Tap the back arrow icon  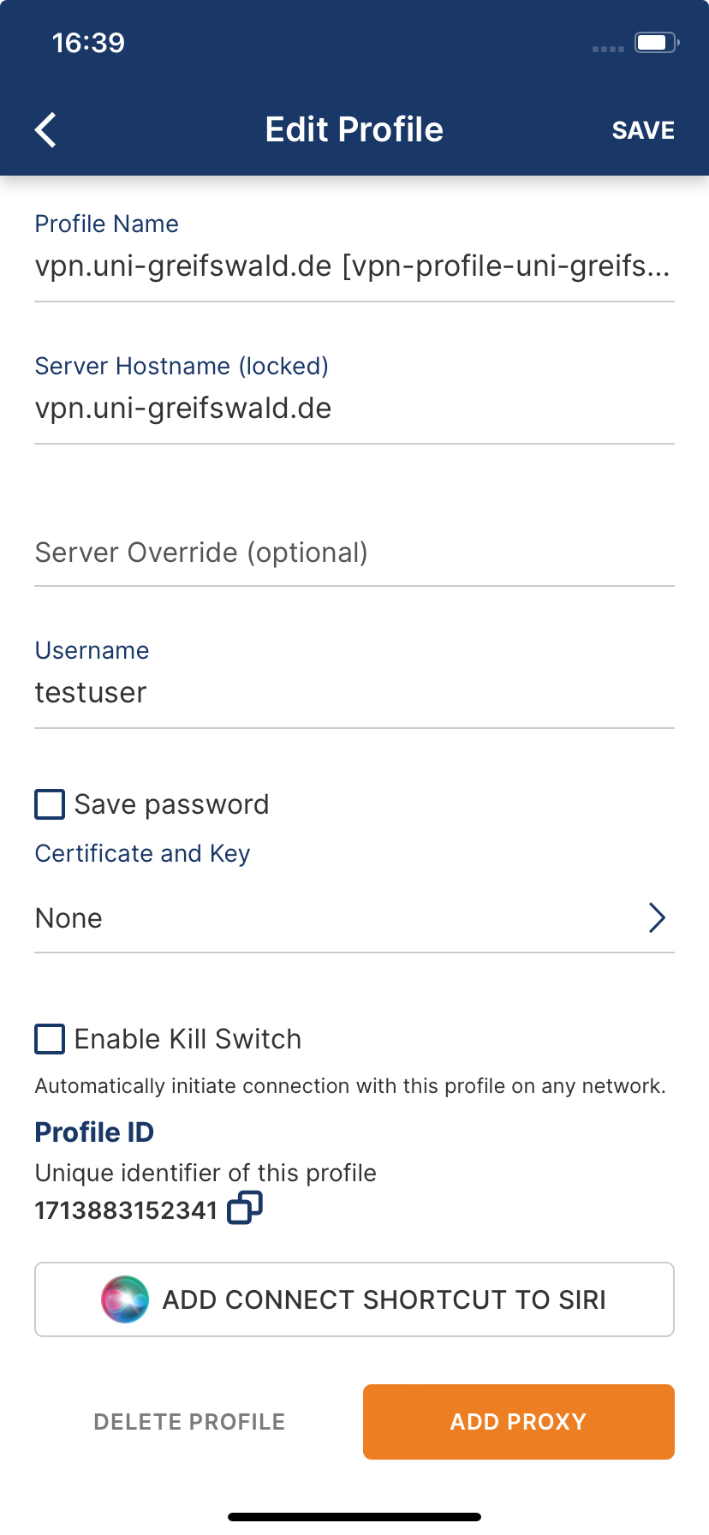point(46,130)
